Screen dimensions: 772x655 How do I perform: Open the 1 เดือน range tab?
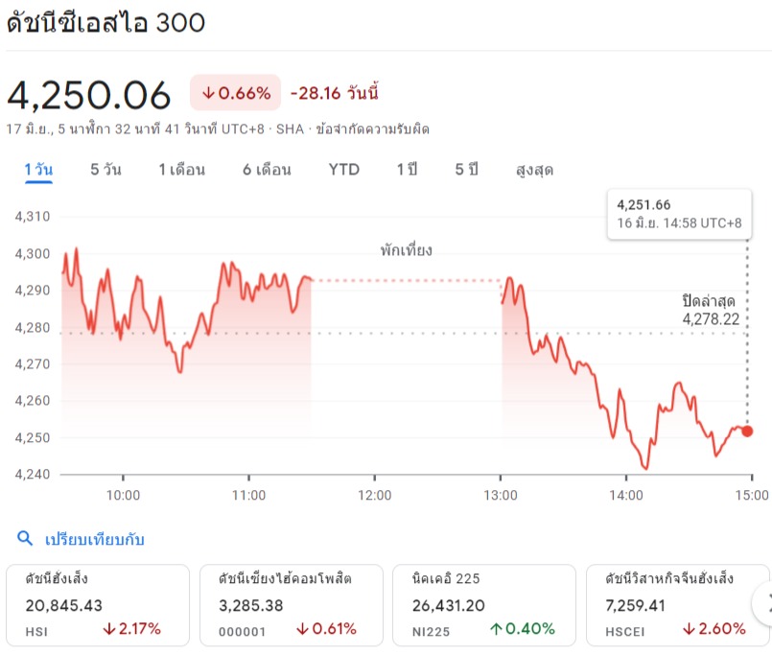coord(182,170)
